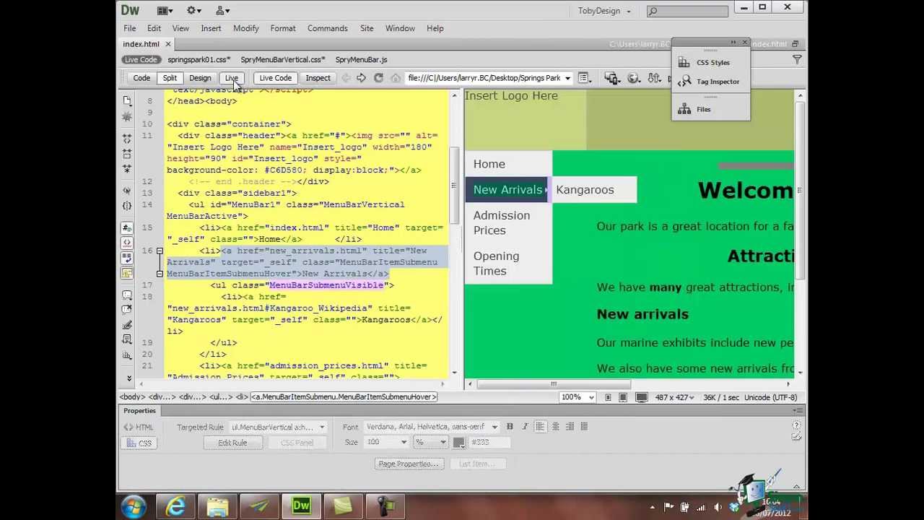Toggle Italic in Properties panel
This screenshot has width=924, height=520.
tap(525, 427)
